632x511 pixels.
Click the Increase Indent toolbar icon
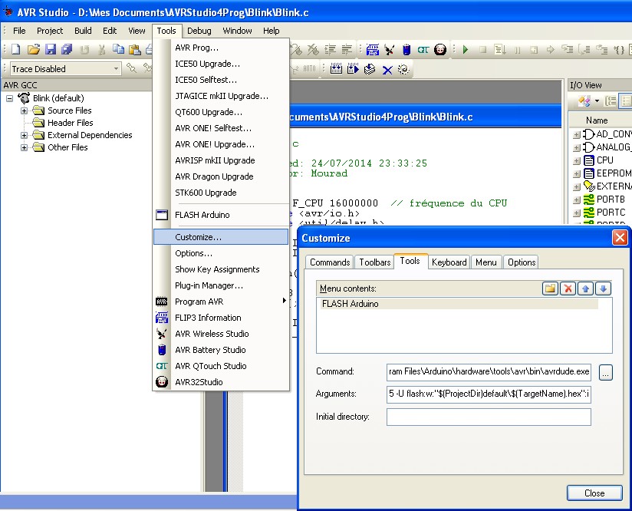click(x=330, y=50)
